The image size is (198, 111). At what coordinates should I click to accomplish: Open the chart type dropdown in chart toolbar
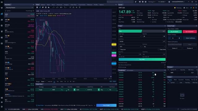[x=57, y=7]
